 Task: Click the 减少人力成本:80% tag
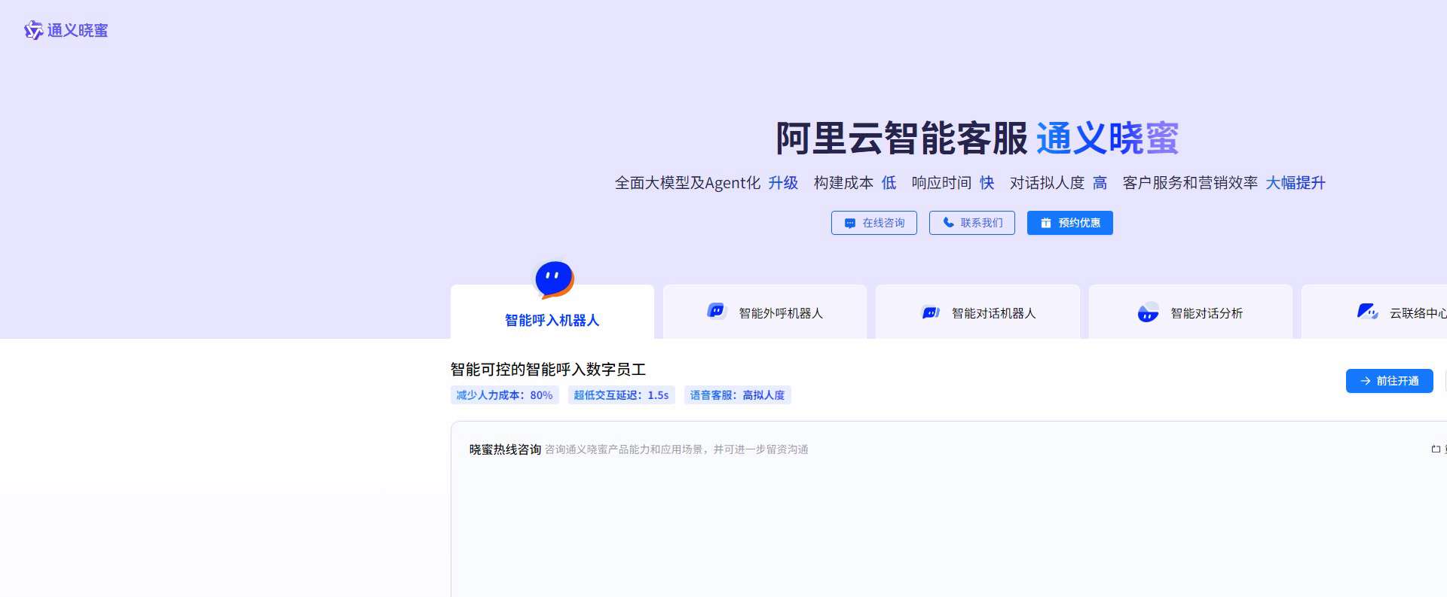(505, 395)
